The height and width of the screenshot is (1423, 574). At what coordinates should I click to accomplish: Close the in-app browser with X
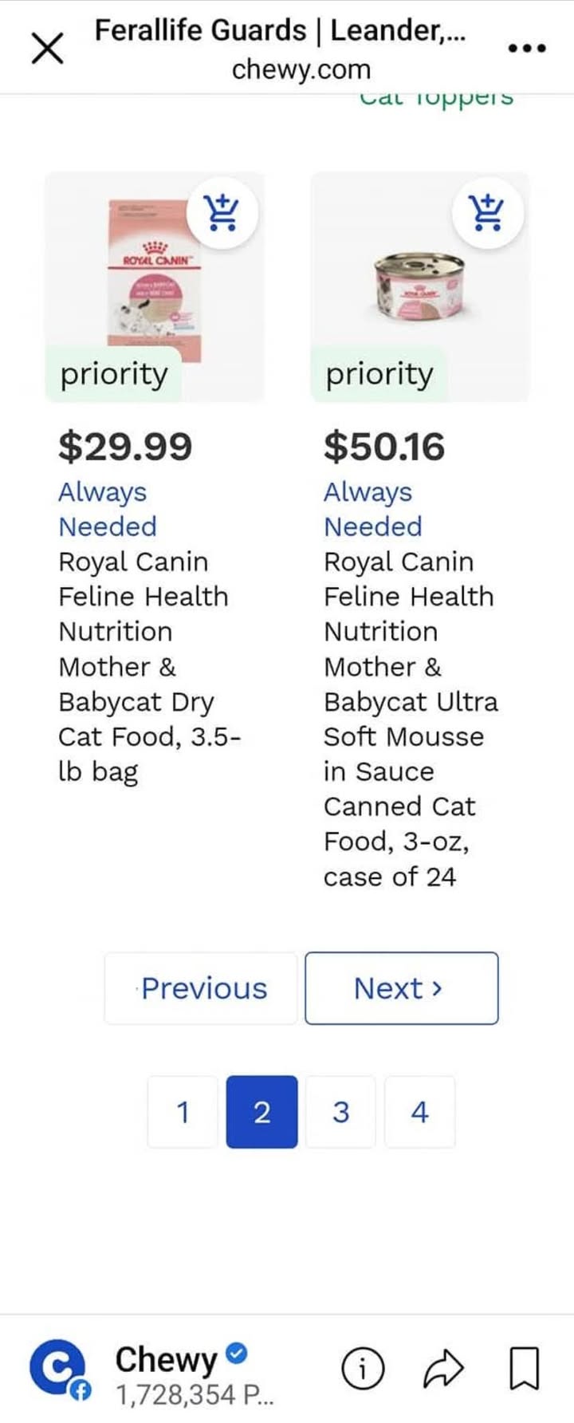pos(47,49)
